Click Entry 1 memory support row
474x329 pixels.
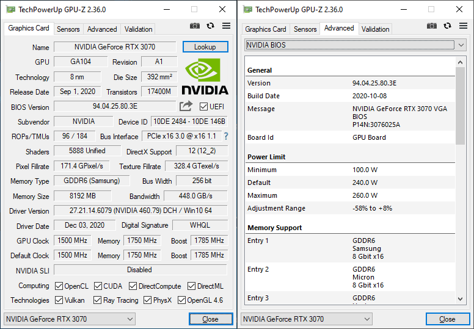[x=350, y=248]
